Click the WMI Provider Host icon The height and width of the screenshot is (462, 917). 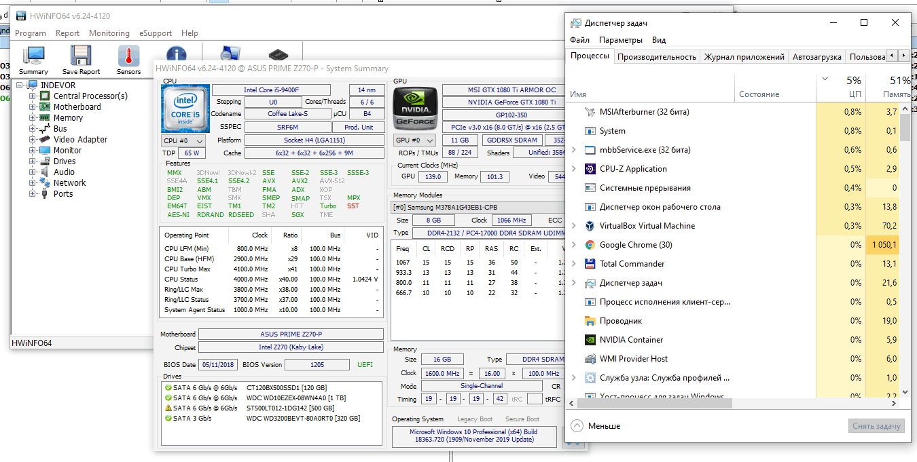coord(590,359)
